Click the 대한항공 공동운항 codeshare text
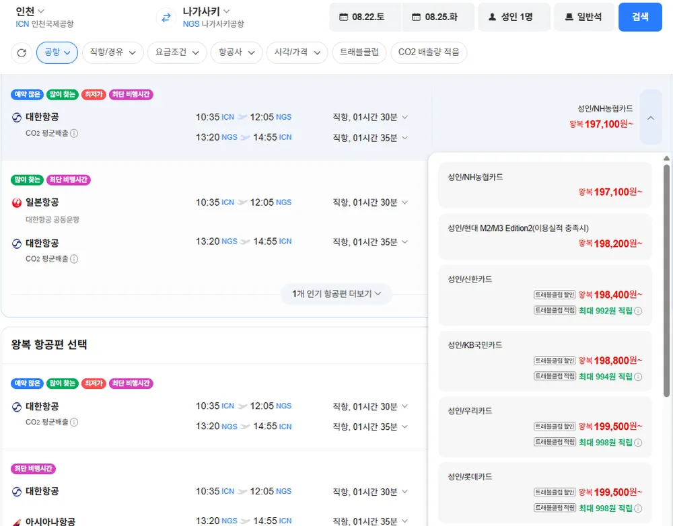 click(52, 220)
